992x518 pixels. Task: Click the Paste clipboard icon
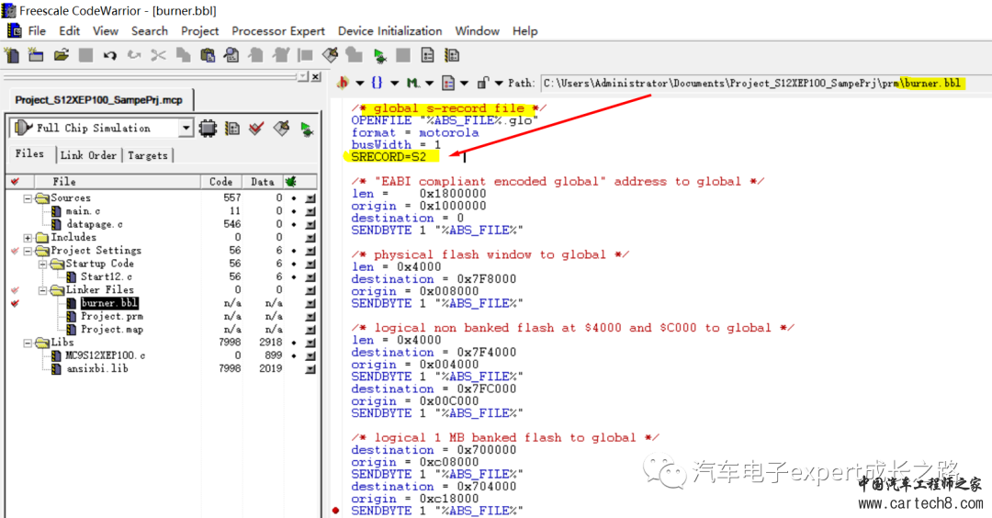208,56
